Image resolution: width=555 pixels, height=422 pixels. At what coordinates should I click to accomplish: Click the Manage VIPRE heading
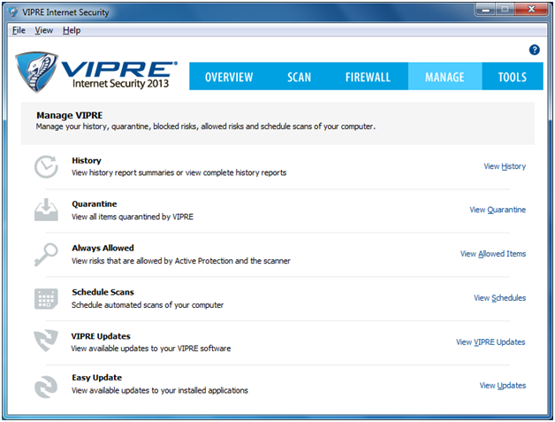pos(69,116)
